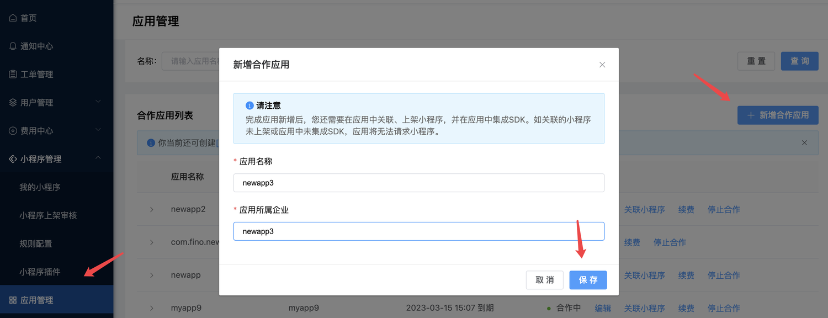Expand the 费用中心 submenu chevron
The height and width of the screenshot is (318, 828).
pos(98,130)
